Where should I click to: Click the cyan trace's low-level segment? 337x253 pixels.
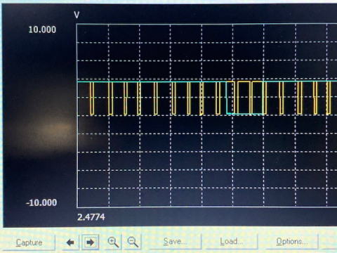click(246, 114)
